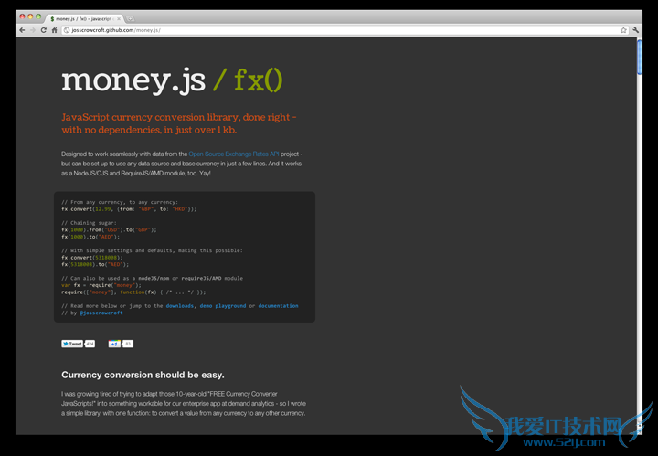Click the require(["money"], function(fx) line
Viewport: 658px width, 456px height.
[133, 292]
